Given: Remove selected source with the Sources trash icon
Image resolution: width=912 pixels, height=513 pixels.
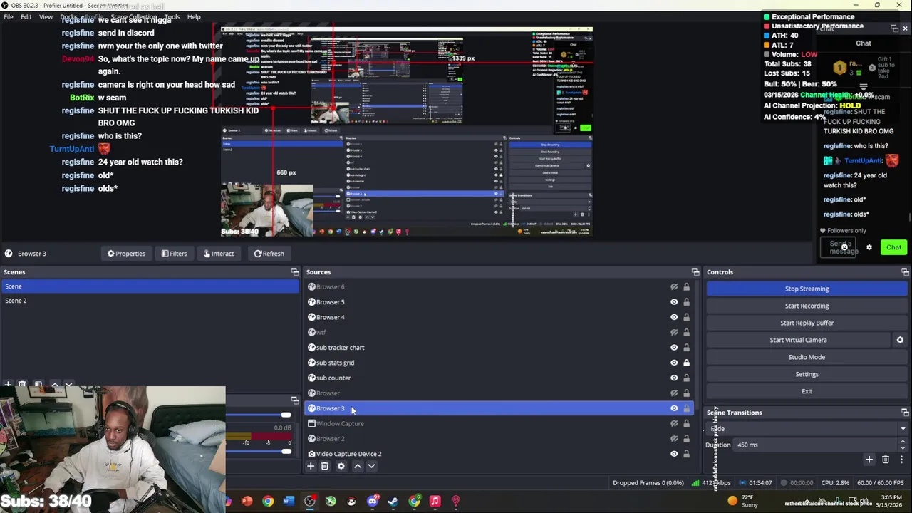Looking at the screenshot, I should click(325, 466).
